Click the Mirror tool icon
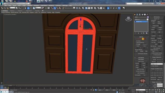The height and width of the screenshot is (93, 165). click(77, 8)
